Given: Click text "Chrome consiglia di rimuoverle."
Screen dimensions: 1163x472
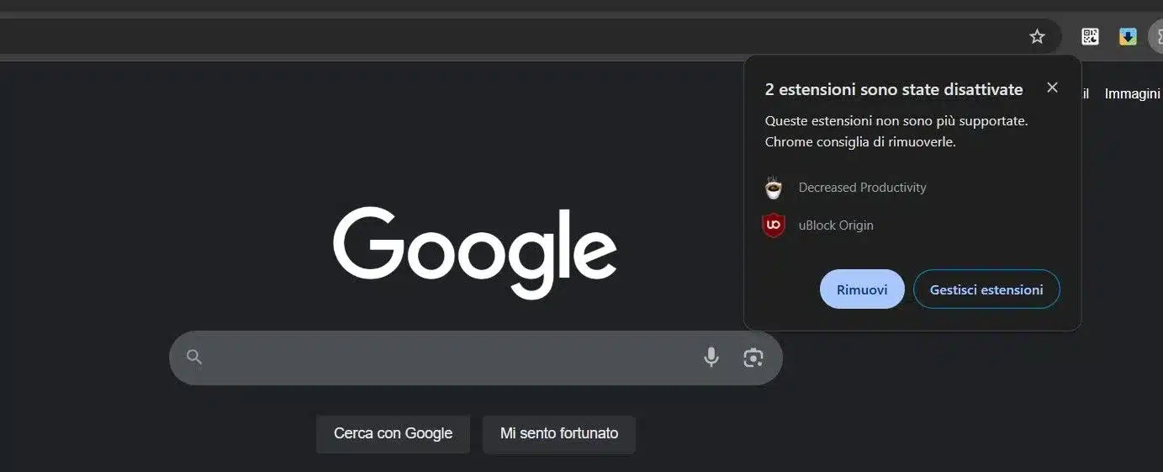Looking at the screenshot, I should [860, 142].
